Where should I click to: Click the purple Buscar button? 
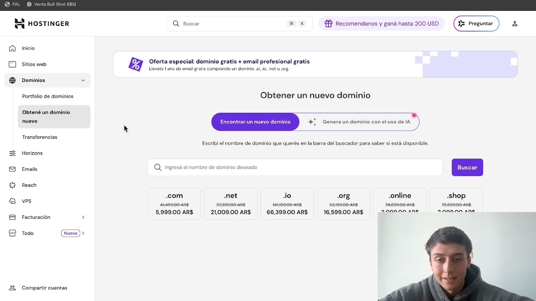tap(467, 167)
